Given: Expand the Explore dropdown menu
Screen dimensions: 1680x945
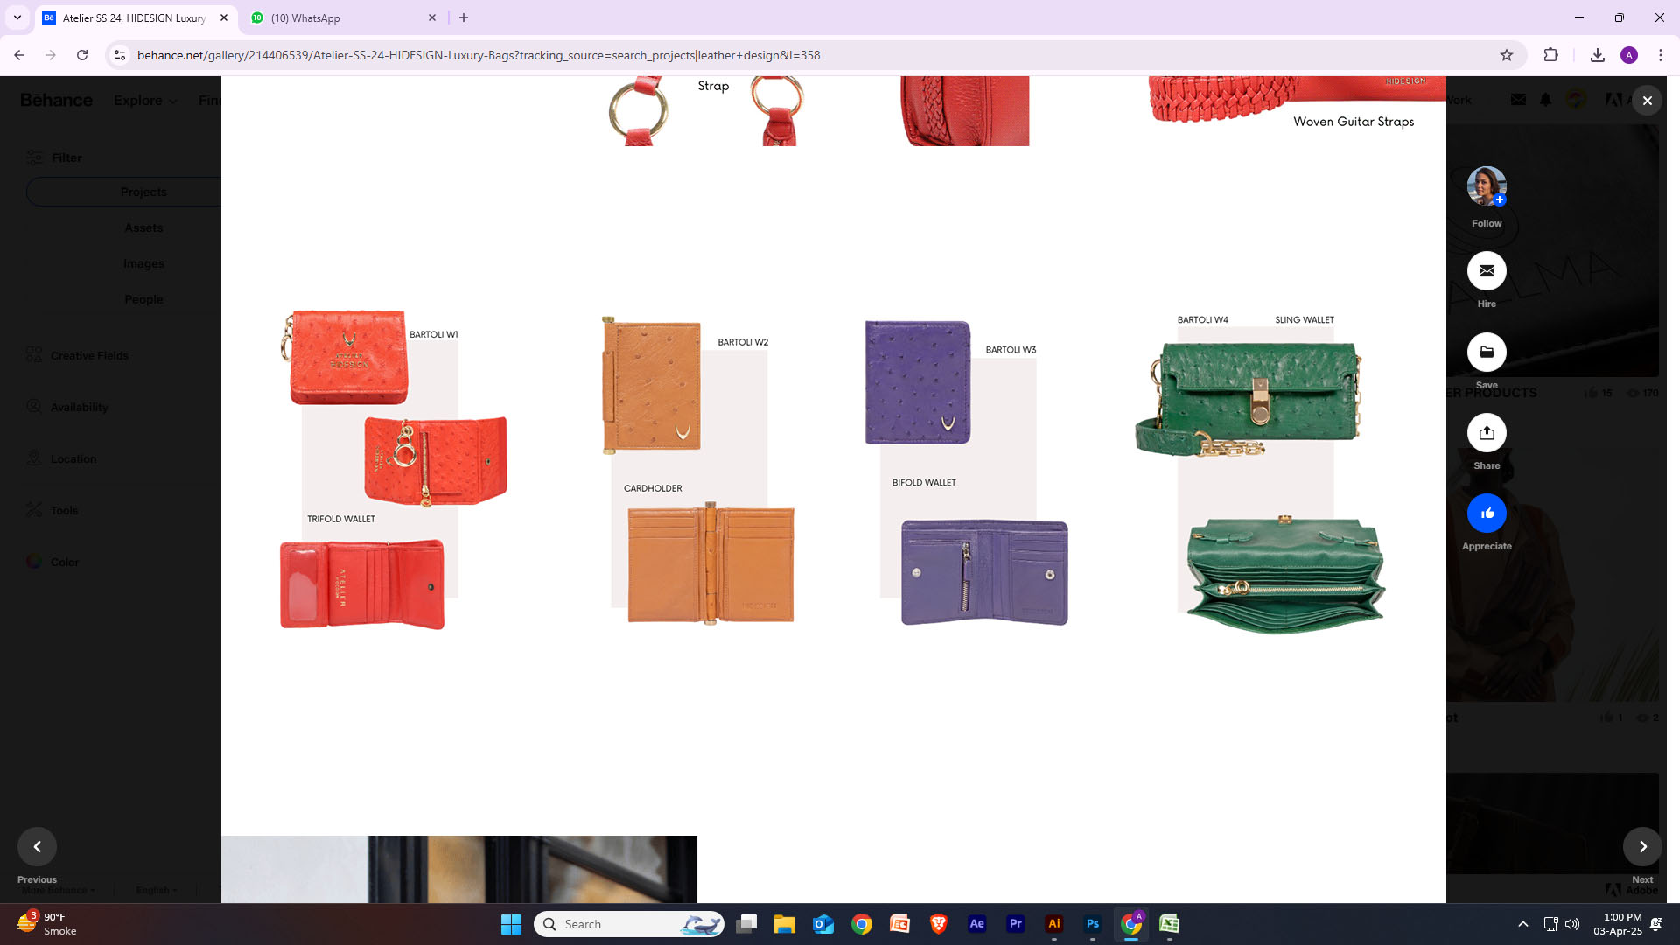Looking at the screenshot, I should [x=145, y=101].
